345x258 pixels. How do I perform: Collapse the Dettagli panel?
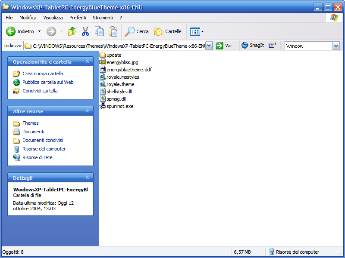[x=88, y=178]
